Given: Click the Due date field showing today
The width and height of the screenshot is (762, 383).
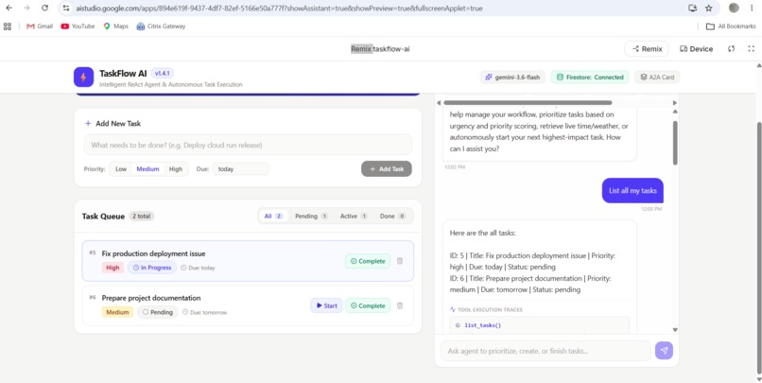Looking at the screenshot, I should (x=240, y=169).
